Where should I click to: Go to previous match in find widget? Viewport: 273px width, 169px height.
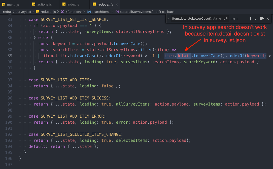tap(250, 19)
